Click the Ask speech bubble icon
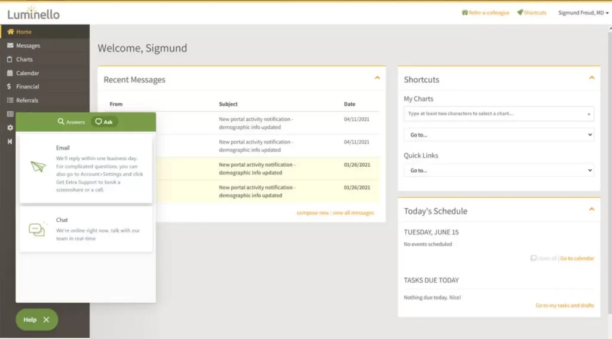 click(x=99, y=122)
